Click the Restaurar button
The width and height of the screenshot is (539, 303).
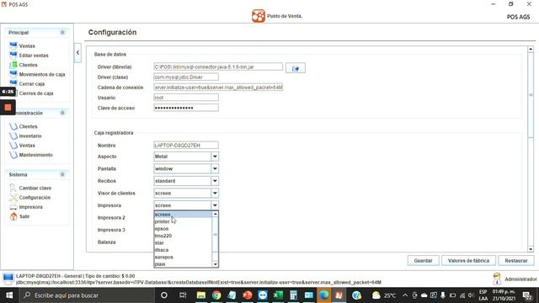point(516,261)
